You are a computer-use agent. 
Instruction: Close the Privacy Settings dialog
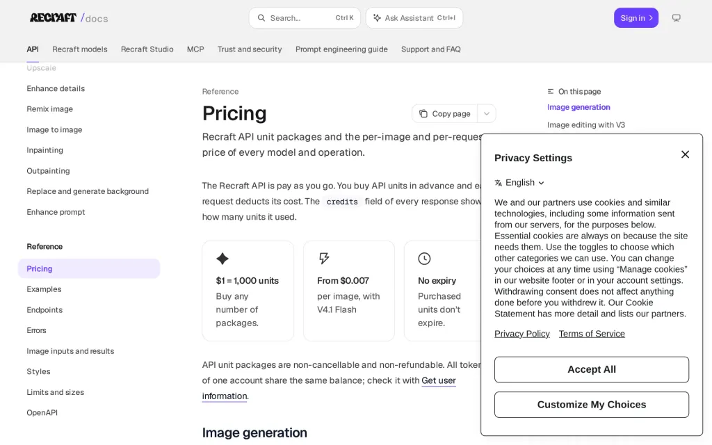(685, 154)
